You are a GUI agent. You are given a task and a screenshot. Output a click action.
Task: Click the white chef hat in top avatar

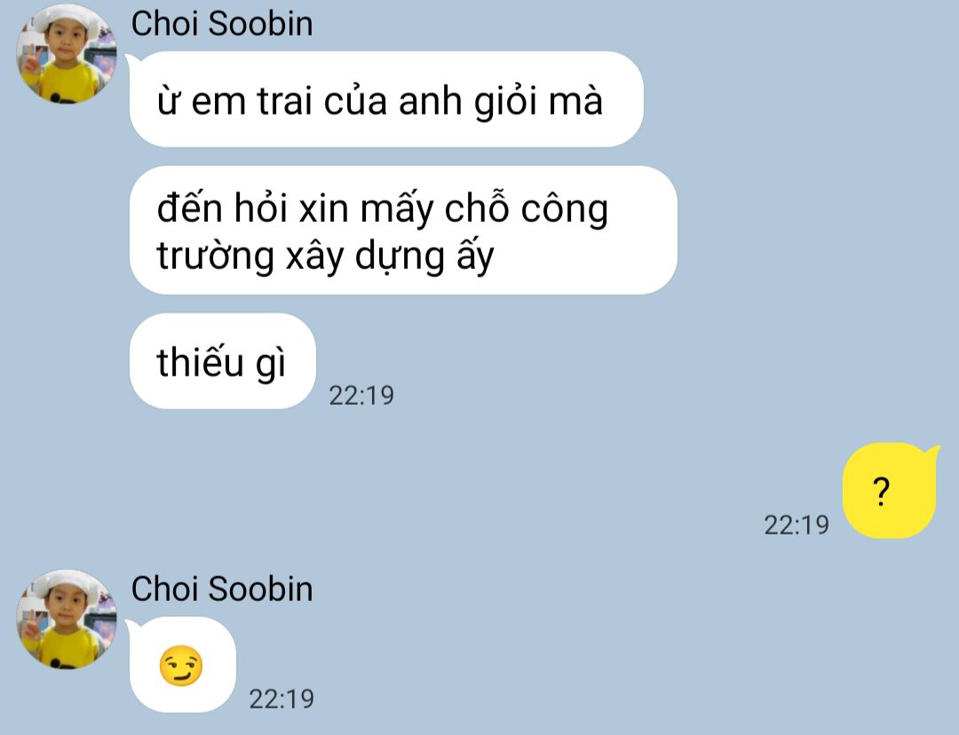click(66, 19)
